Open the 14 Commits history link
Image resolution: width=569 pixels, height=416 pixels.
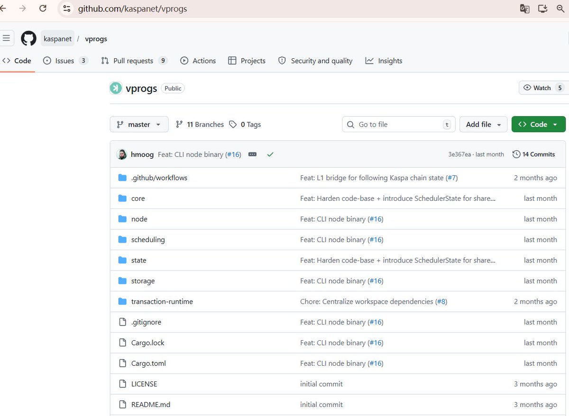534,154
